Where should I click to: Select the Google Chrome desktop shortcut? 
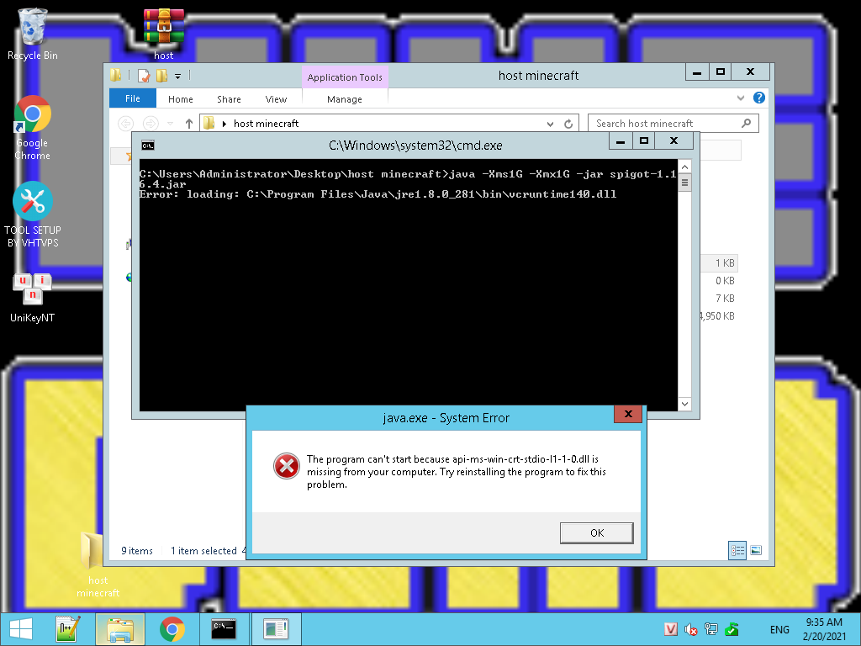point(33,128)
